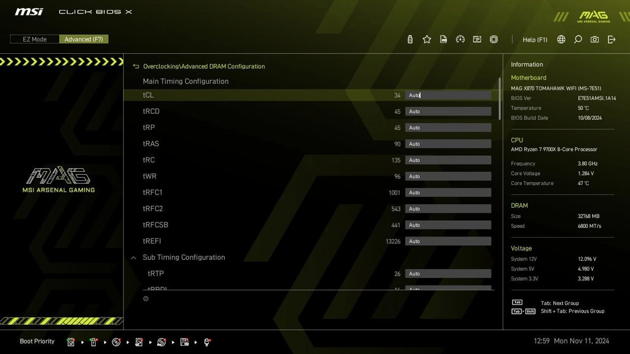
Task: Click the BIOS Build Date 10/08/2024
Action: (x=590, y=118)
